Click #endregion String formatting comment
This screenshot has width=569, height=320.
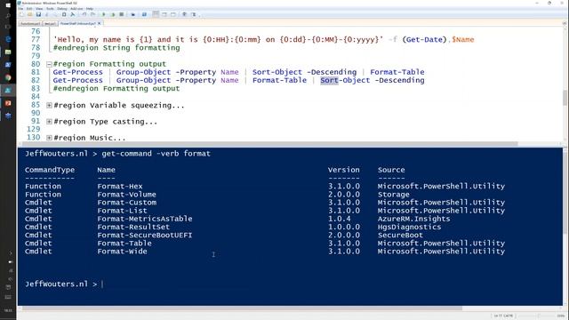click(x=116, y=48)
